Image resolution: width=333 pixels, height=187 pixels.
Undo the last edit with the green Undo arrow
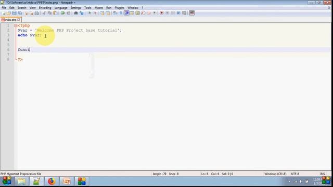click(62, 13)
